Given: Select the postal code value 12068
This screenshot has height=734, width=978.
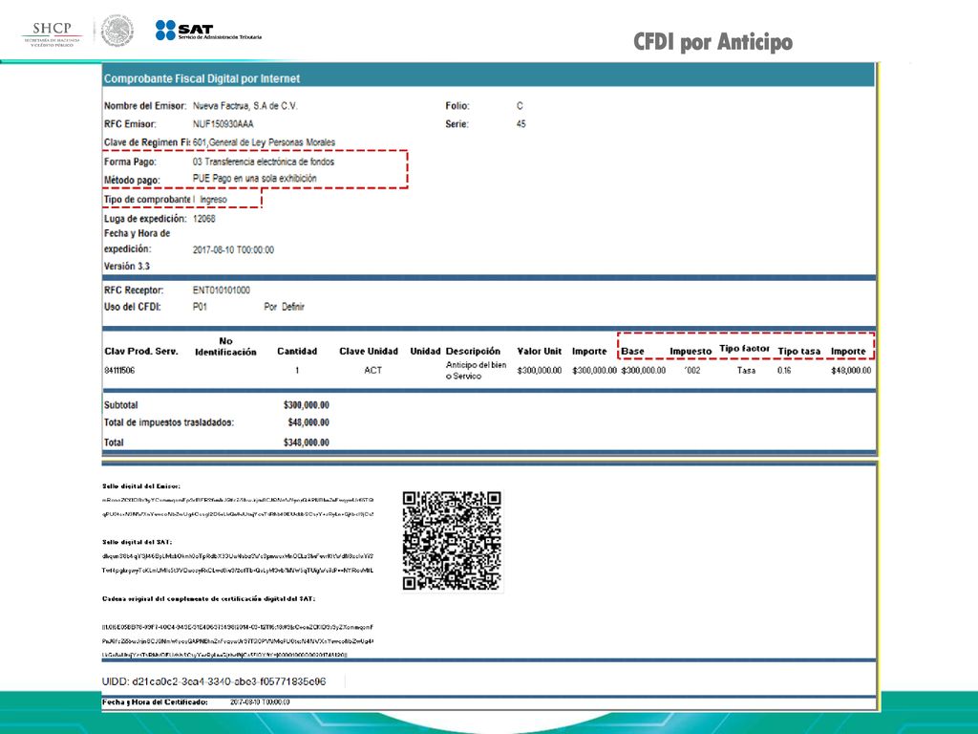Looking at the screenshot, I should coord(204,219).
